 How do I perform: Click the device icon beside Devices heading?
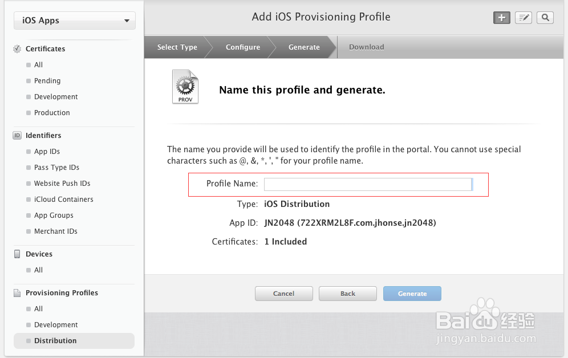[x=17, y=254]
